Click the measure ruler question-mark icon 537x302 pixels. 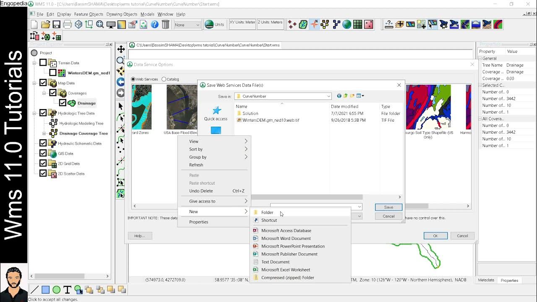(389, 25)
